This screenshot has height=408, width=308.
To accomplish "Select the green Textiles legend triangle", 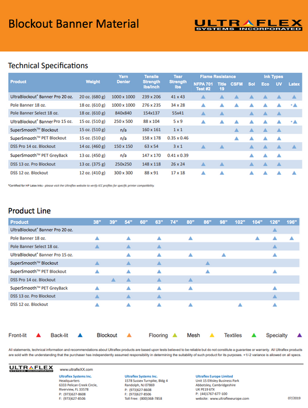I will click(254, 335).
